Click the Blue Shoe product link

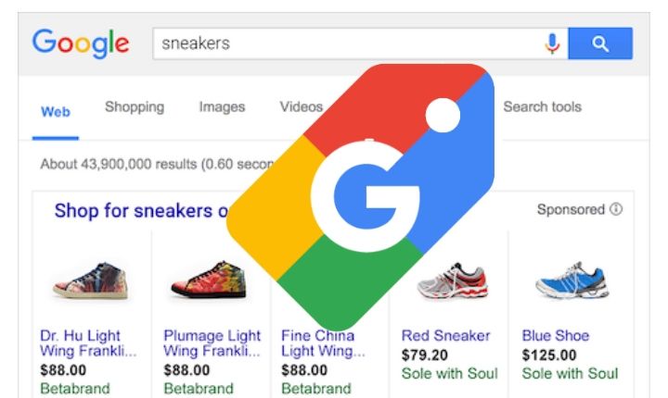(x=556, y=335)
